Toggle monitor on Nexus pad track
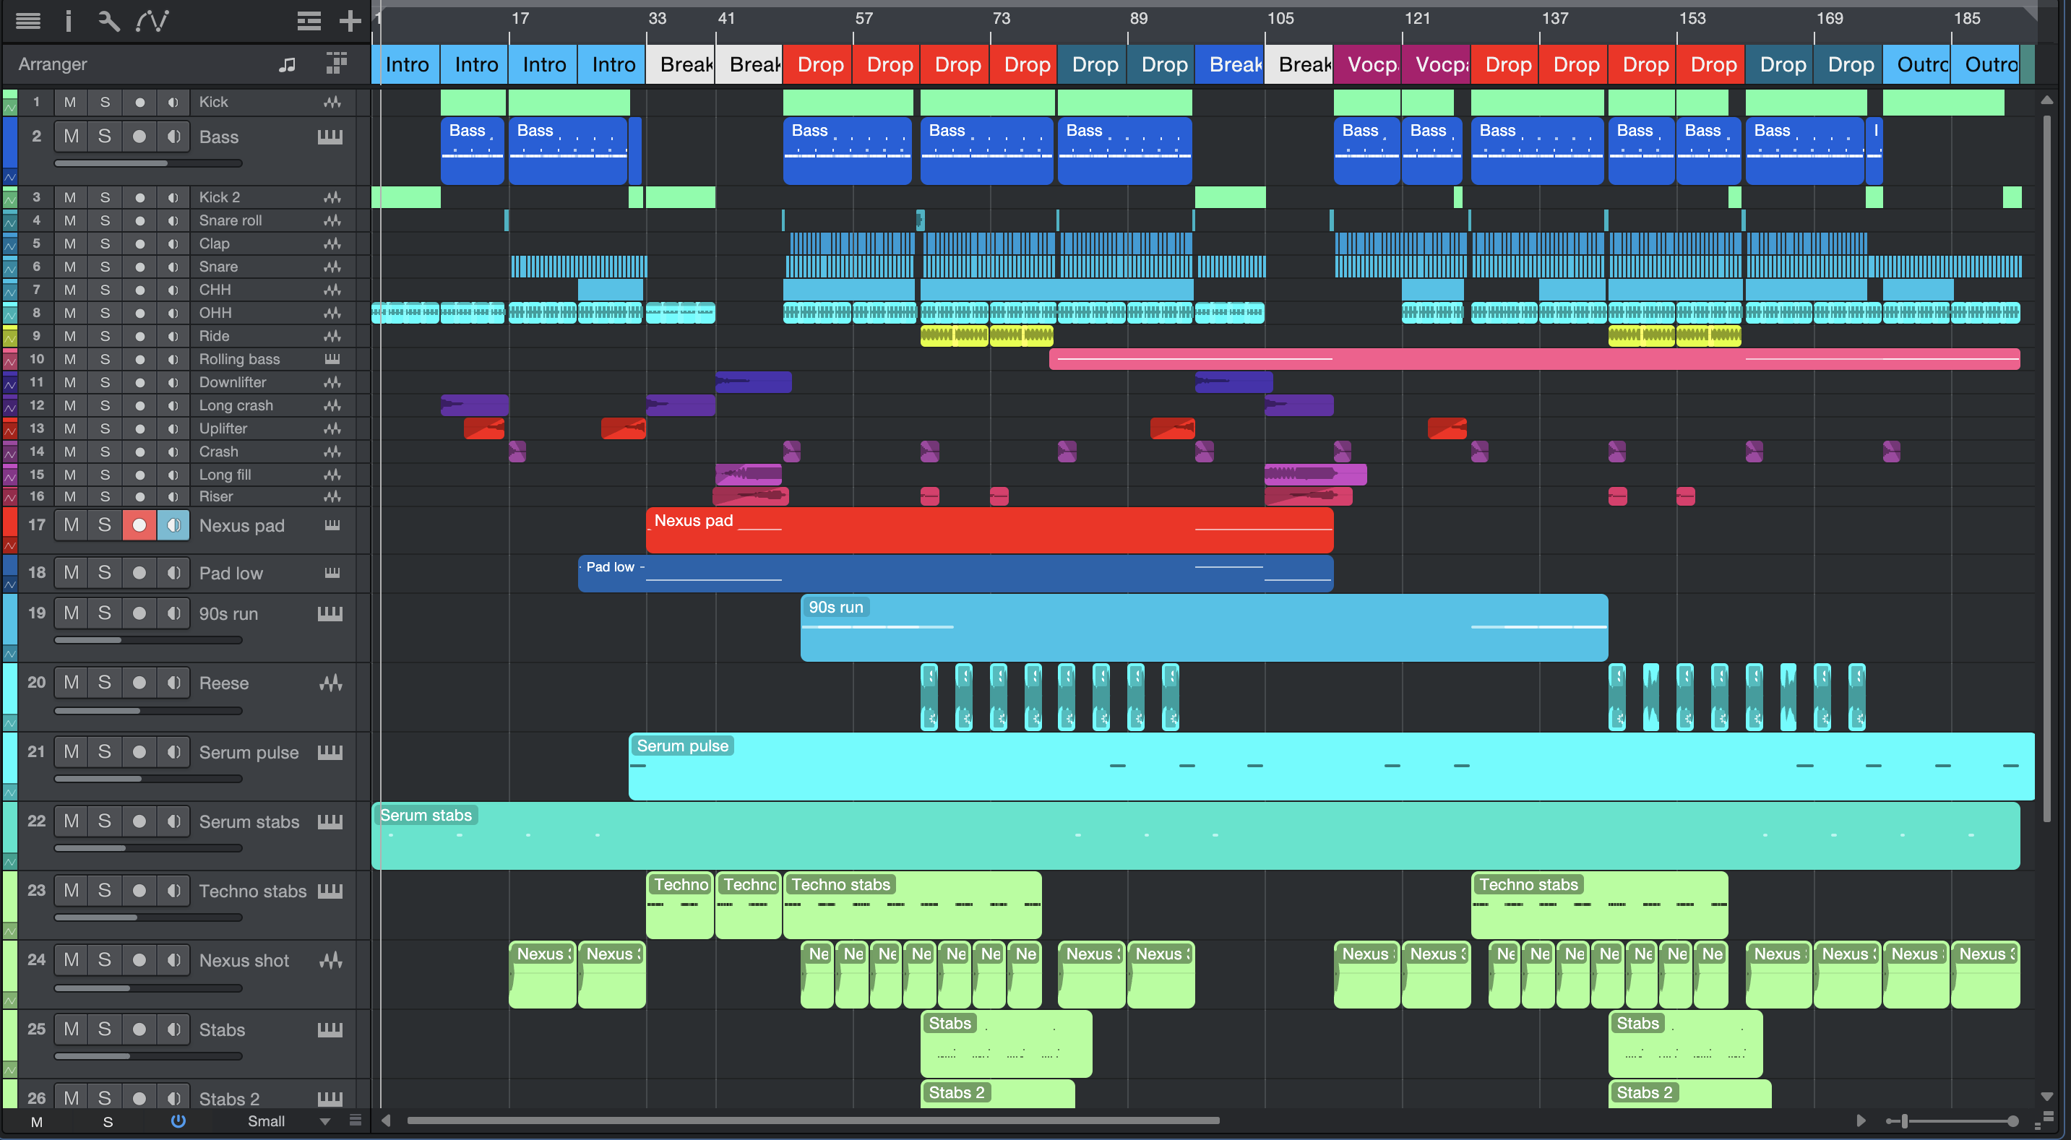Image resolution: width=2071 pixels, height=1140 pixels. (173, 525)
